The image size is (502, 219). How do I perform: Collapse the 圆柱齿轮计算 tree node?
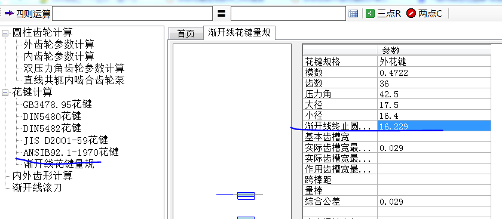pyautogui.click(x=5, y=33)
